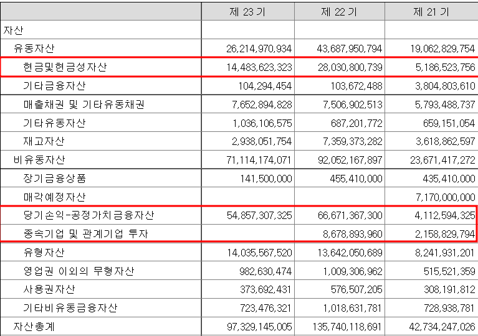Click the 자산 row label
The width and height of the screenshot is (478, 336).
[14, 30]
